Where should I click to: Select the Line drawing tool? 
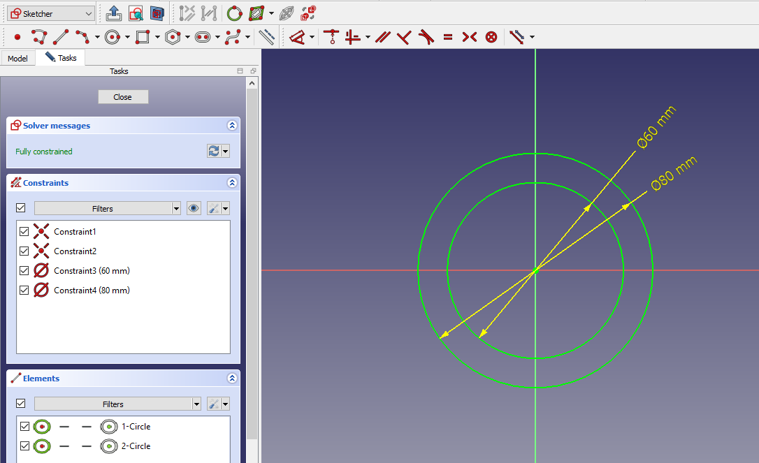(x=62, y=37)
